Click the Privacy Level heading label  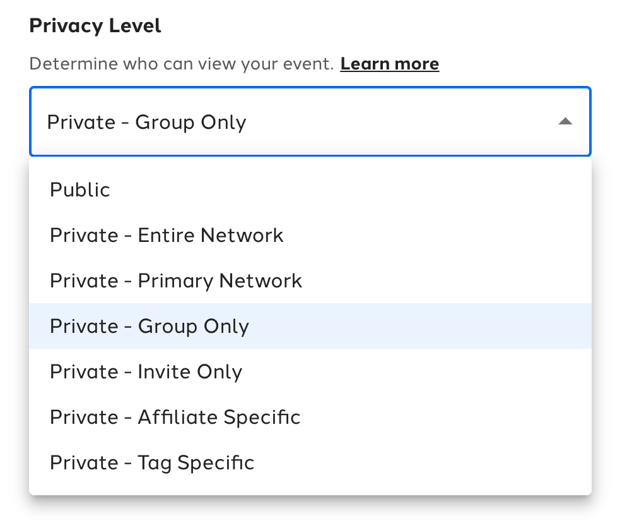click(x=95, y=26)
